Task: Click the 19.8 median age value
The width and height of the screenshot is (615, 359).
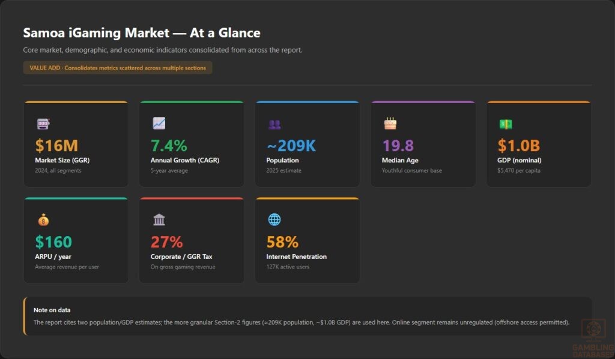Action: point(398,146)
